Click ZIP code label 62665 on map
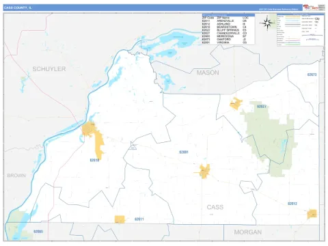 (38, 232)
